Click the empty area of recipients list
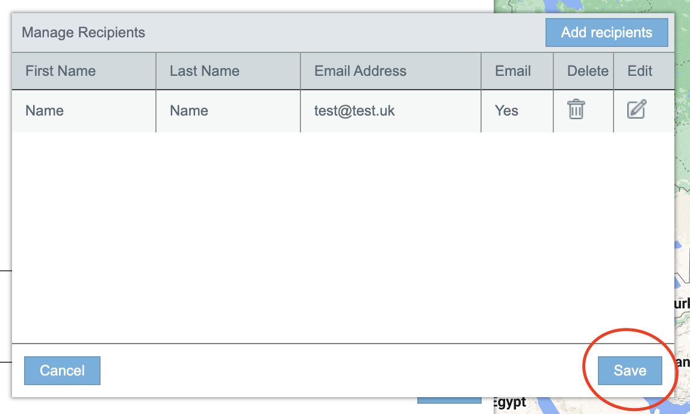690x414 pixels. (343, 241)
